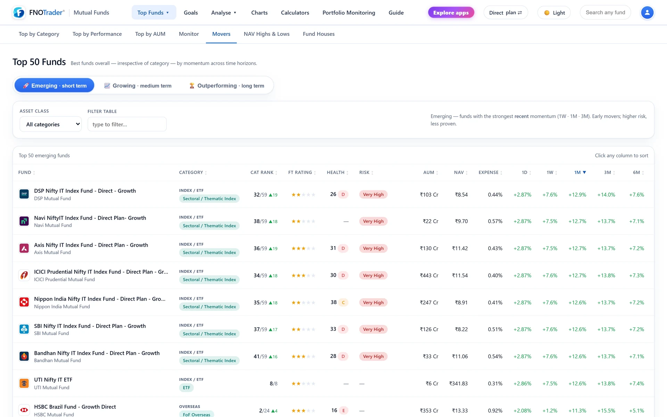This screenshot has width=667, height=417.
Task: Click DSP Nifty IT star rating
Action: [303, 195]
